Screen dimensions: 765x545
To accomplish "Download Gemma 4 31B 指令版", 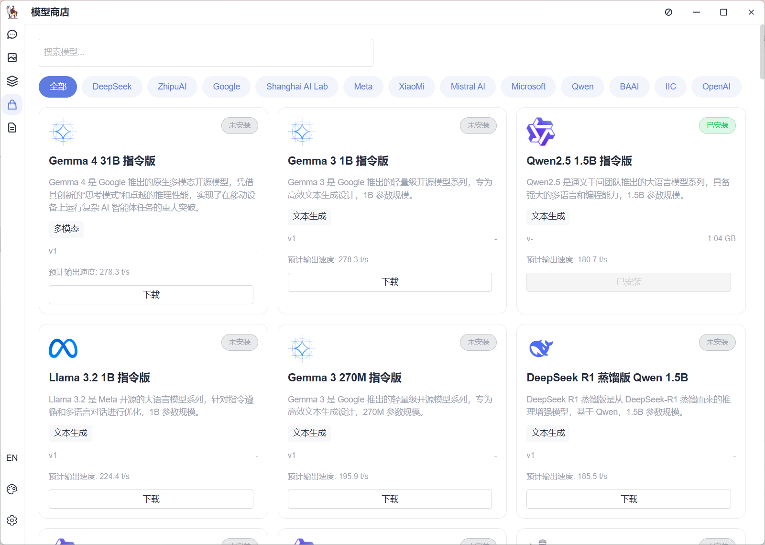I will (x=151, y=295).
